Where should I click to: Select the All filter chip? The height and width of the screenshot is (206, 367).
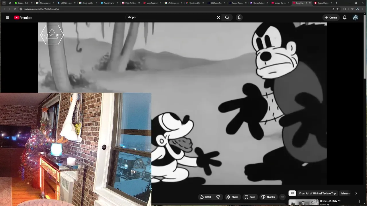[x=292, y=193]
